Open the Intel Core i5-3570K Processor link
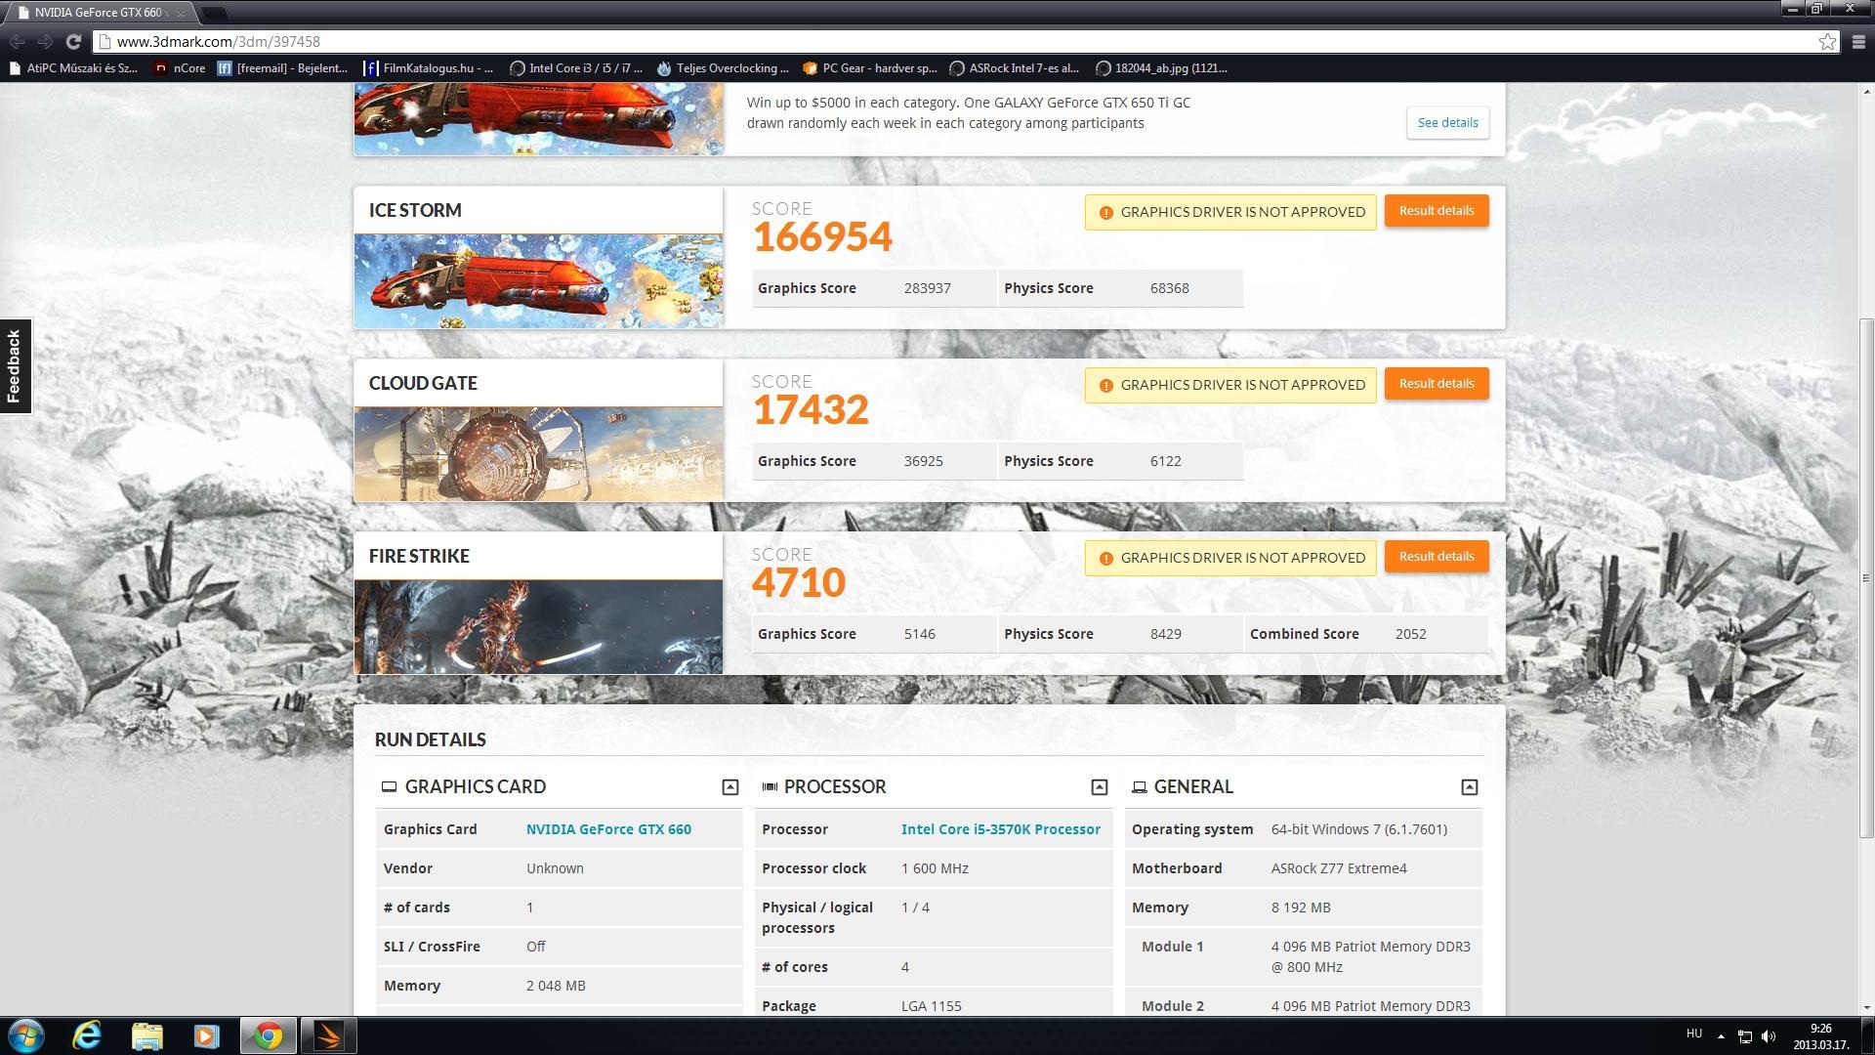The width and height of the screenshot is (1875, 1055). click(x=1001, y=829)
